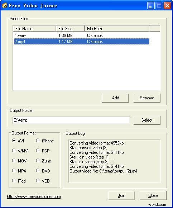Click the 1.39 MB file size cell
The width and height of the screenshot is (173, 208).
pos(66,36)
